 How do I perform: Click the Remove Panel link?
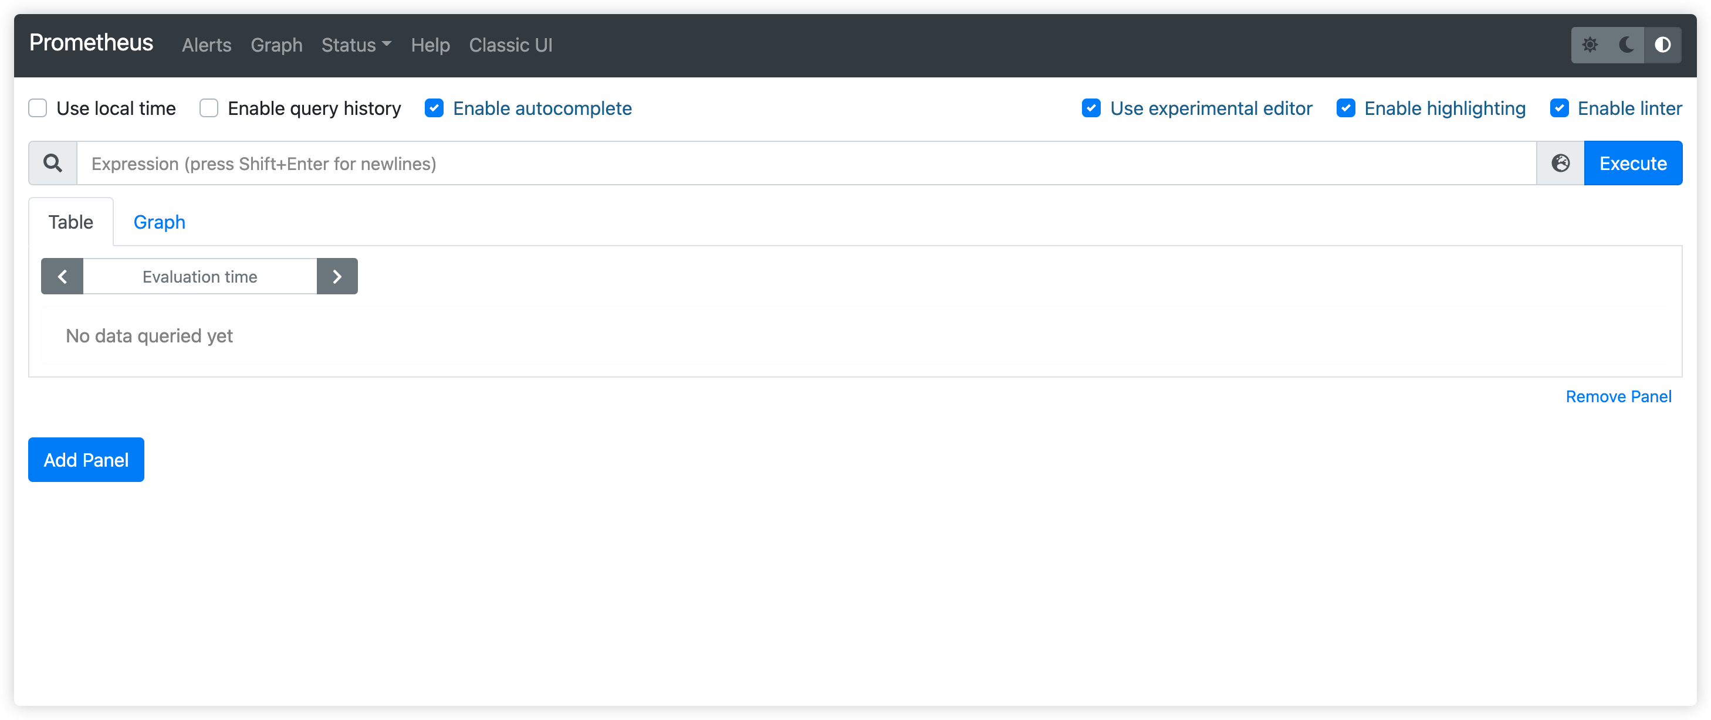1618,395
